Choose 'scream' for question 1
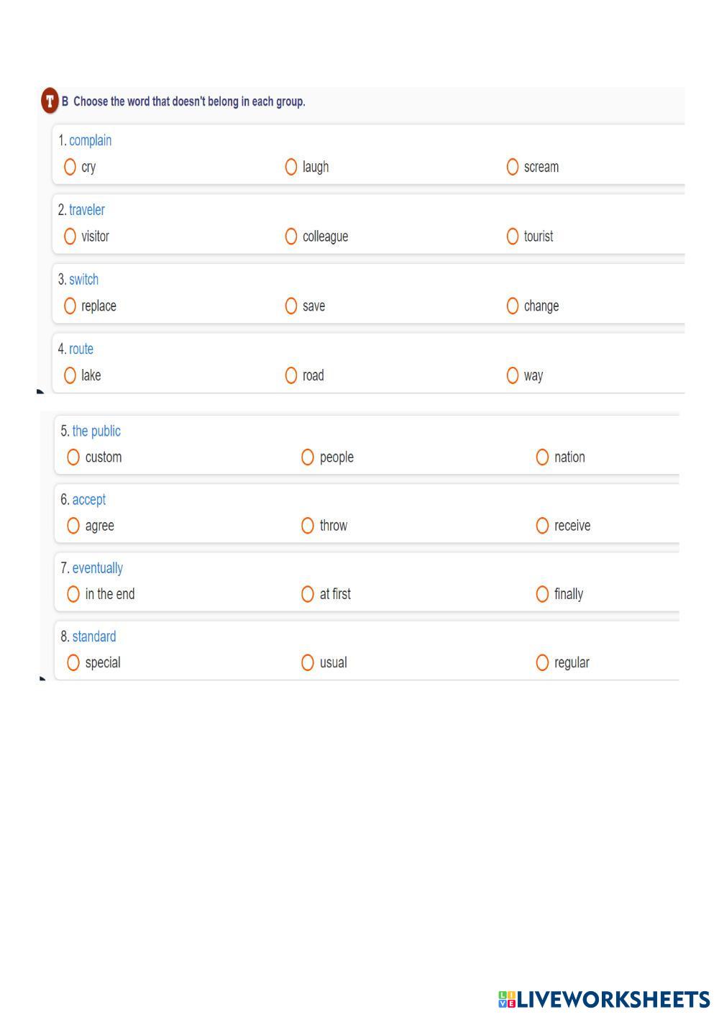The width and height of the screenshot is (719, 1017). 513,167
